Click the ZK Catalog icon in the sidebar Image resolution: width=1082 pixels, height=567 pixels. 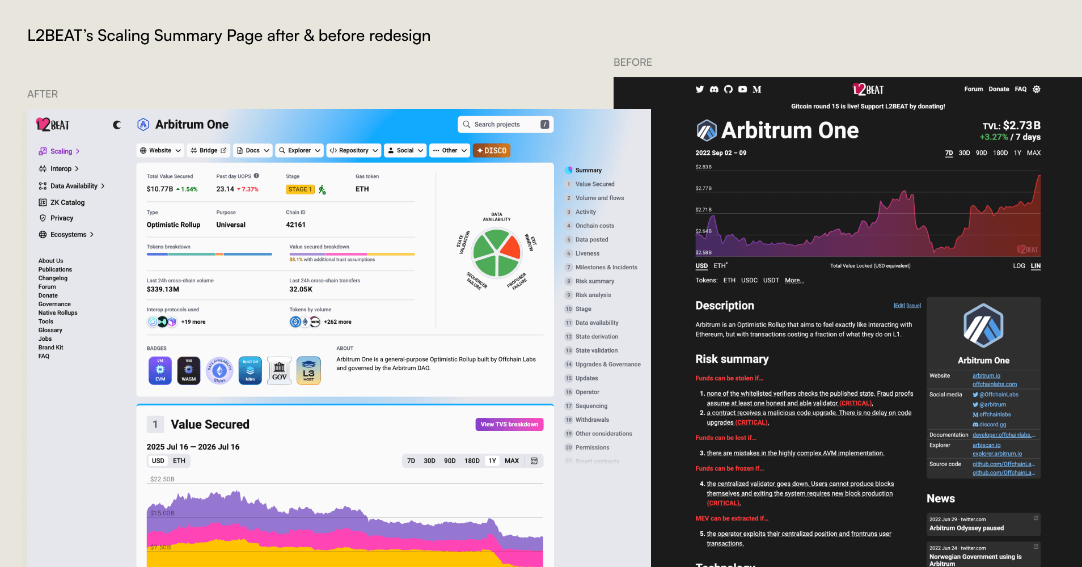43,202
